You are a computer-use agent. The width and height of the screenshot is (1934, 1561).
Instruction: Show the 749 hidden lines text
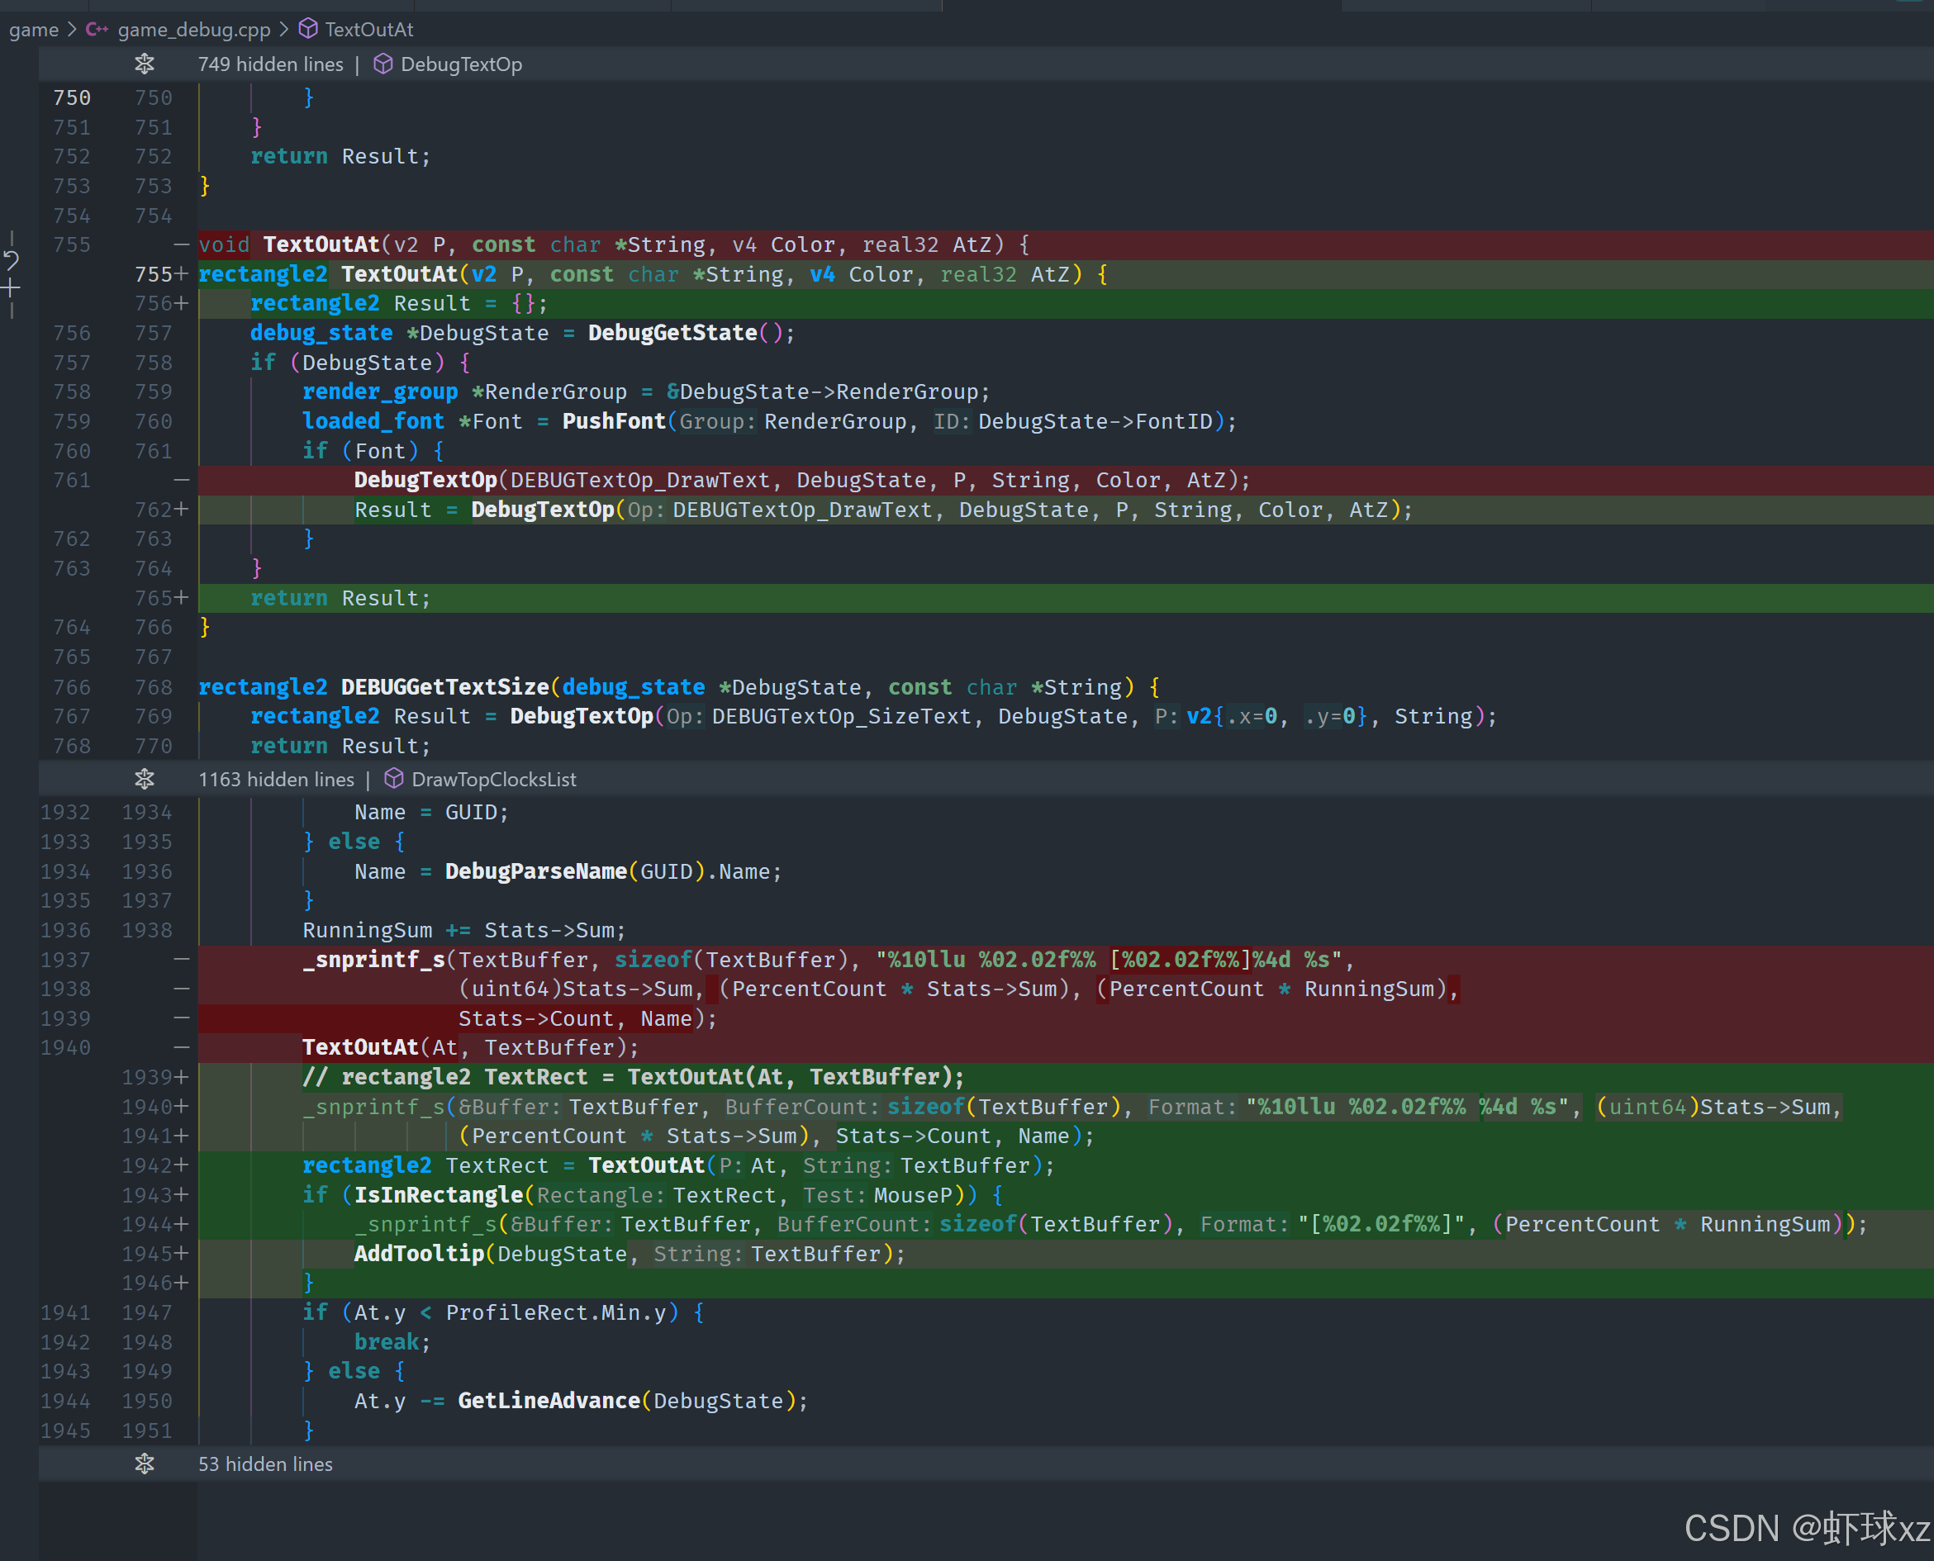[x=270, y=64]
